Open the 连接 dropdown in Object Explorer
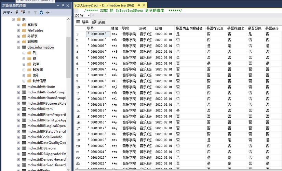The height and width of the screenshot is (171, 282). pos(8,12)
